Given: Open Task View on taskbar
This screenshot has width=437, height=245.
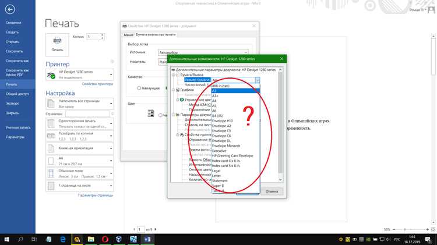Looking at the screenshot, I should click(34, 239).
